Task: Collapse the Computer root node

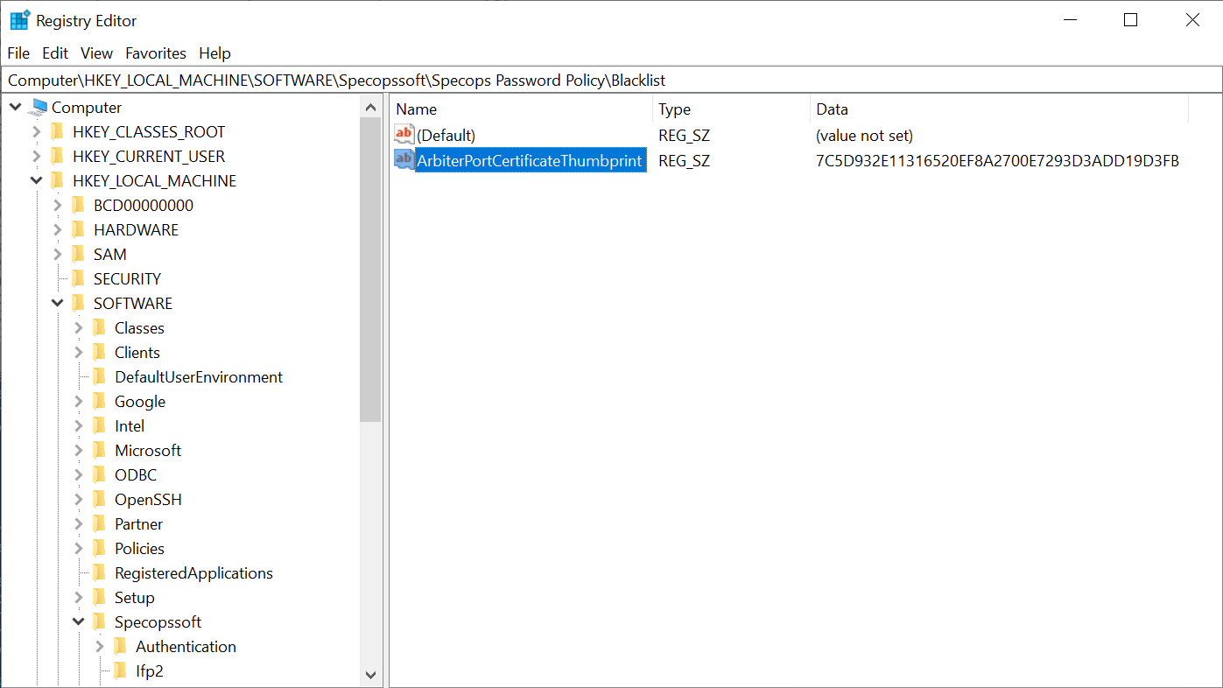Action: [x=16, y=108]
